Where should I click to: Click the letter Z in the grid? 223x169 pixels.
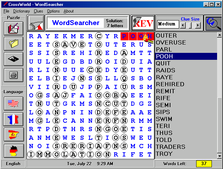tap(149, 104)
